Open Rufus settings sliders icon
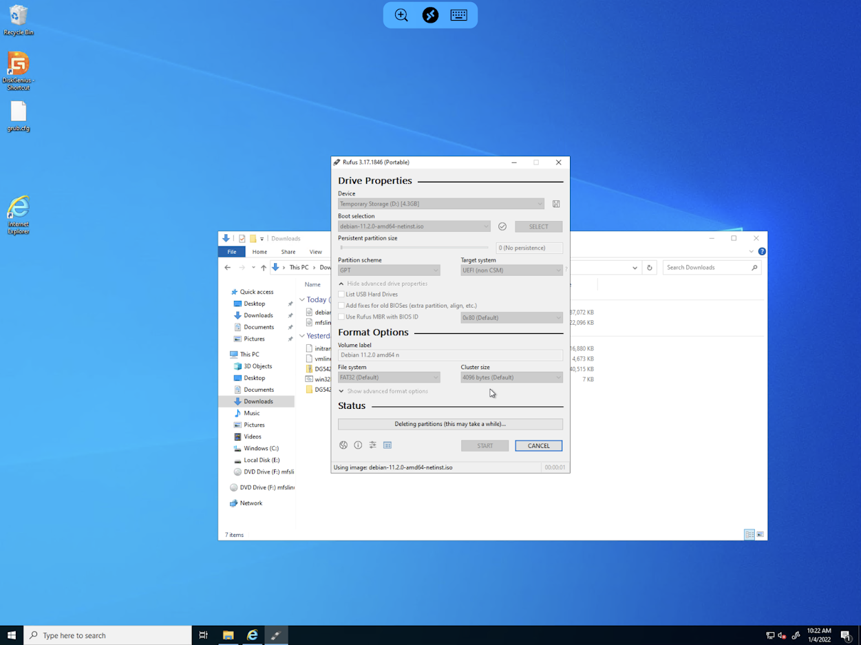Viewport: 861px width, 645px height. point(372,445)
